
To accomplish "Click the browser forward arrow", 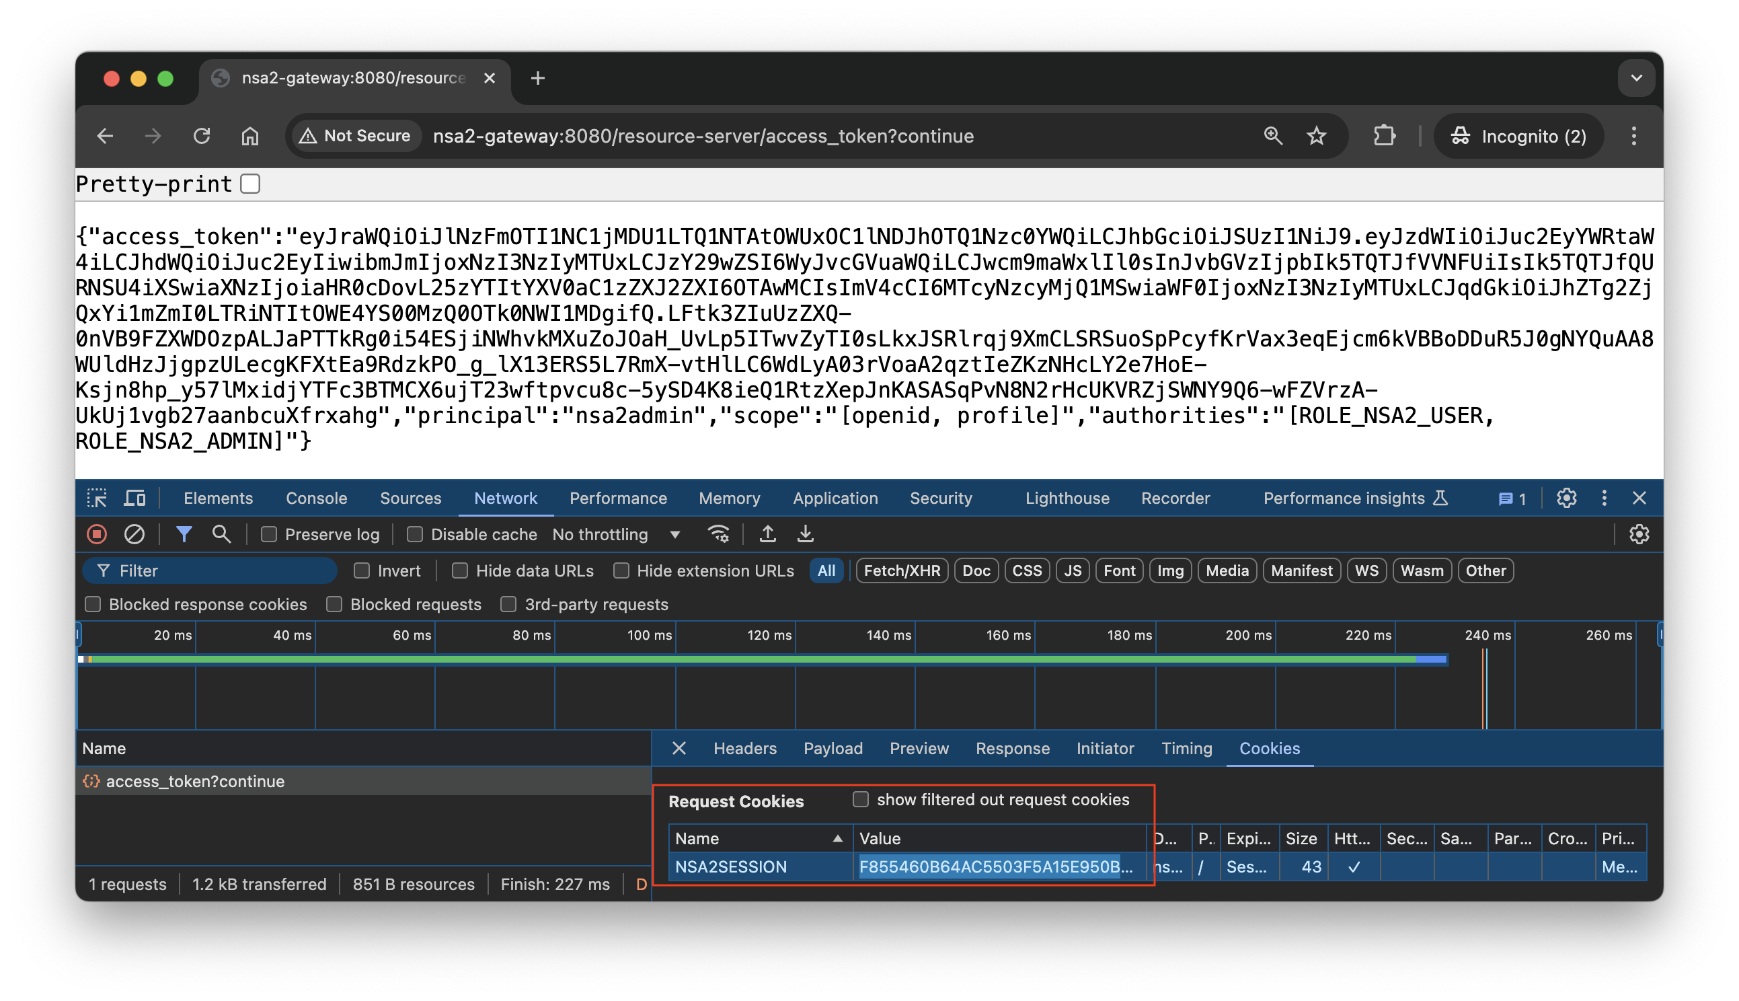I will pyautogui.click(x=153, y=136).
